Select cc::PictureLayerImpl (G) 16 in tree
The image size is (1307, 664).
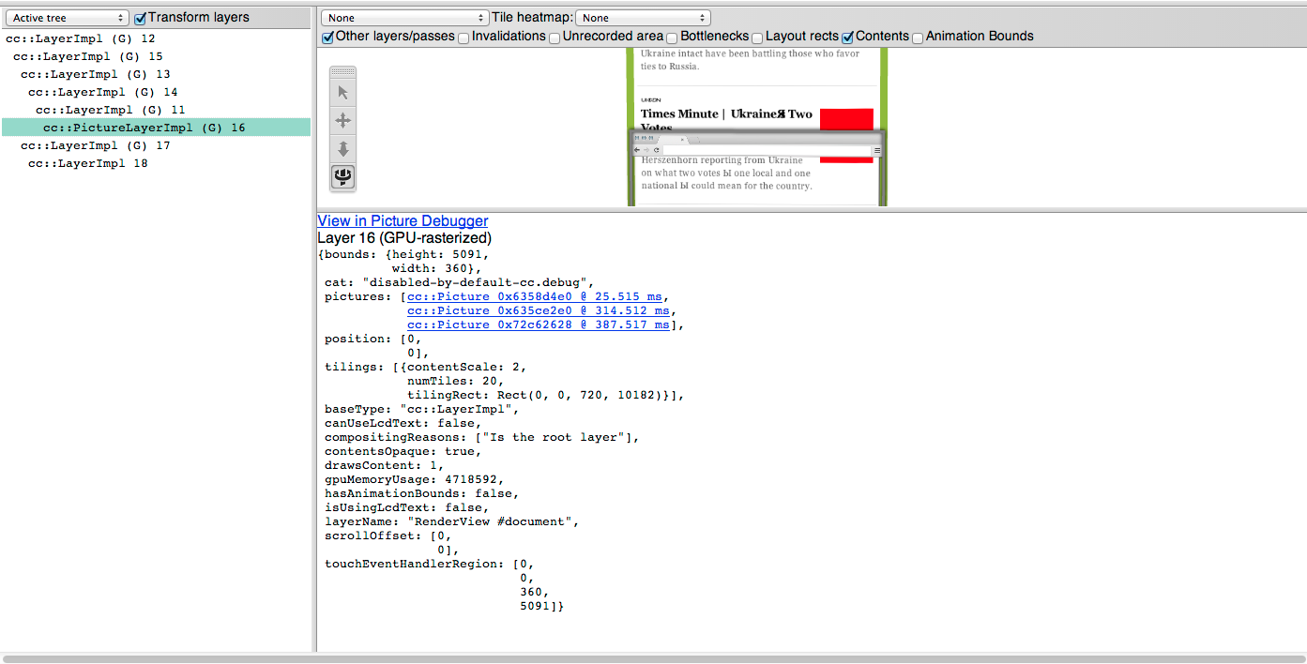tap(144, 128)
